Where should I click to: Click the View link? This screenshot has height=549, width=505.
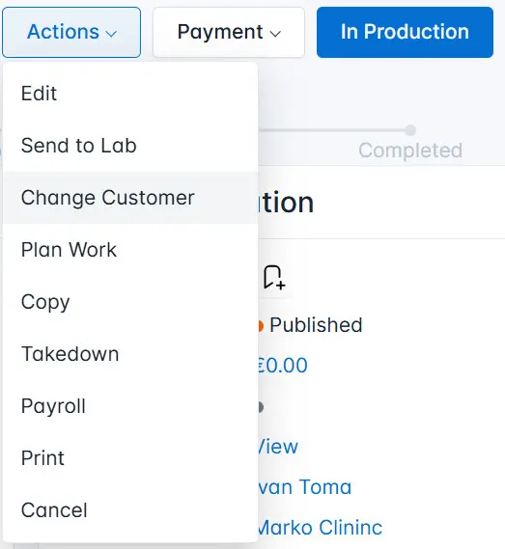278,447
